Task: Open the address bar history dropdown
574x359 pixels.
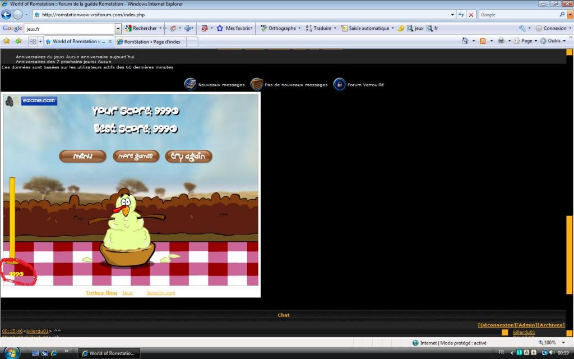Action: tap(452, 15)
